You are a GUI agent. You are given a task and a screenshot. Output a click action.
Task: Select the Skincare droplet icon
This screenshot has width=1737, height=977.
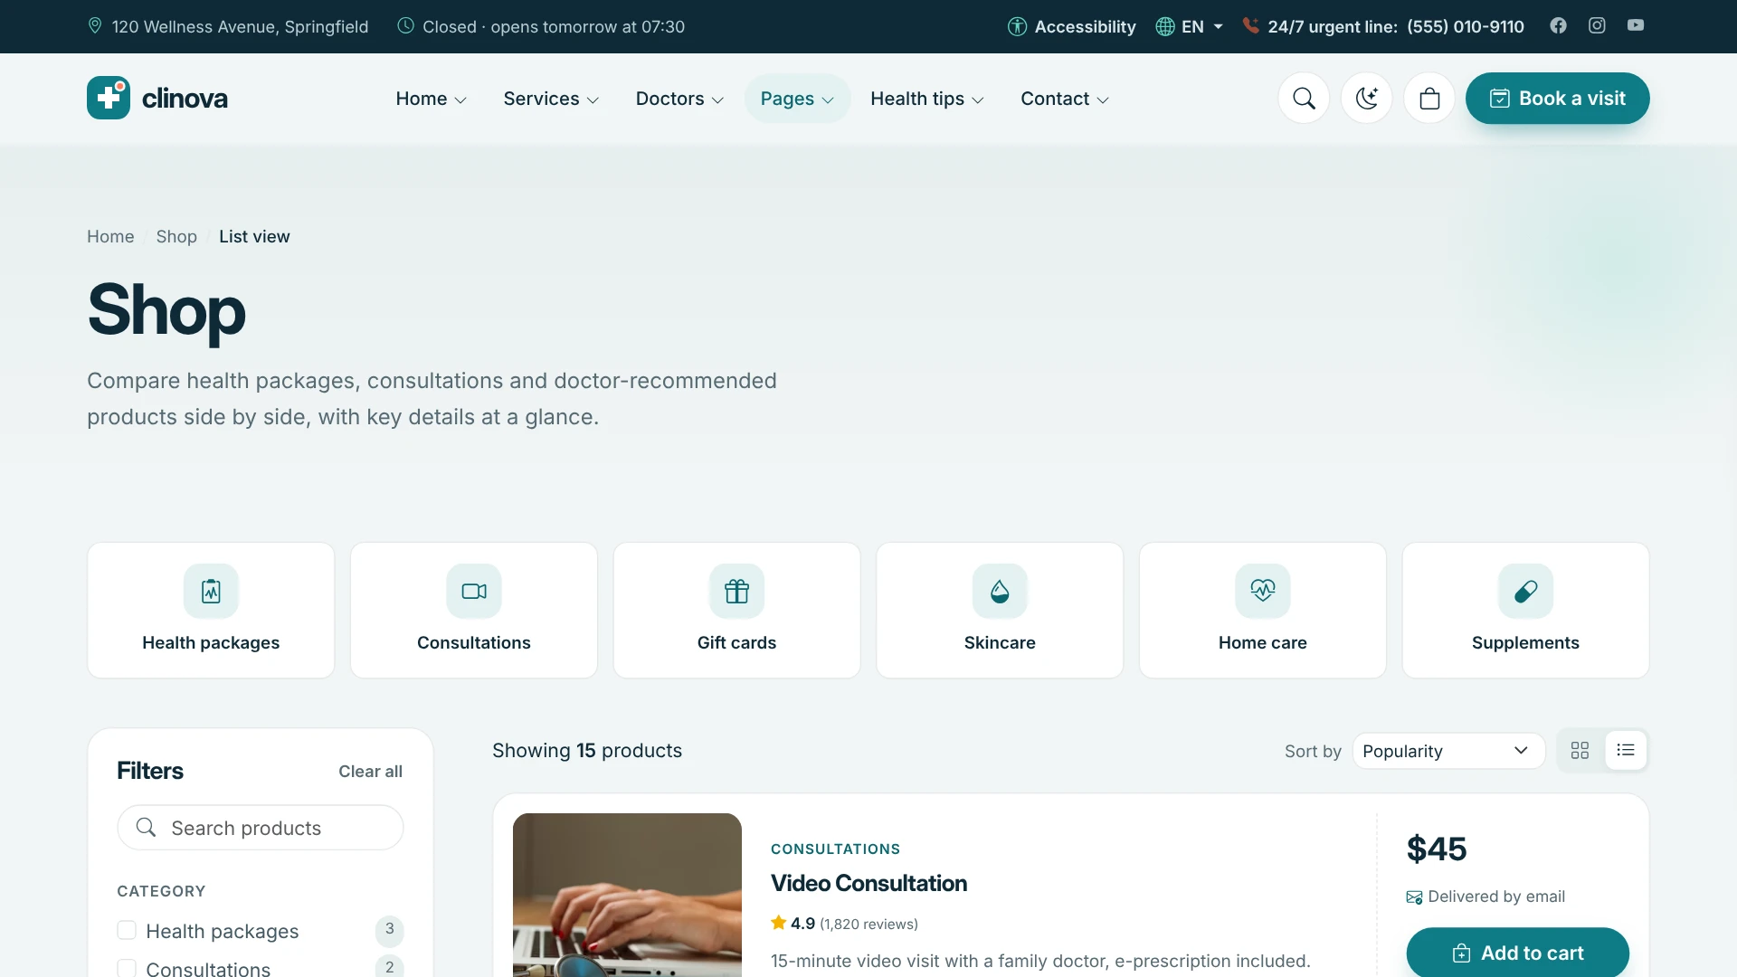pyautogui.click(x=1000, y=591)
